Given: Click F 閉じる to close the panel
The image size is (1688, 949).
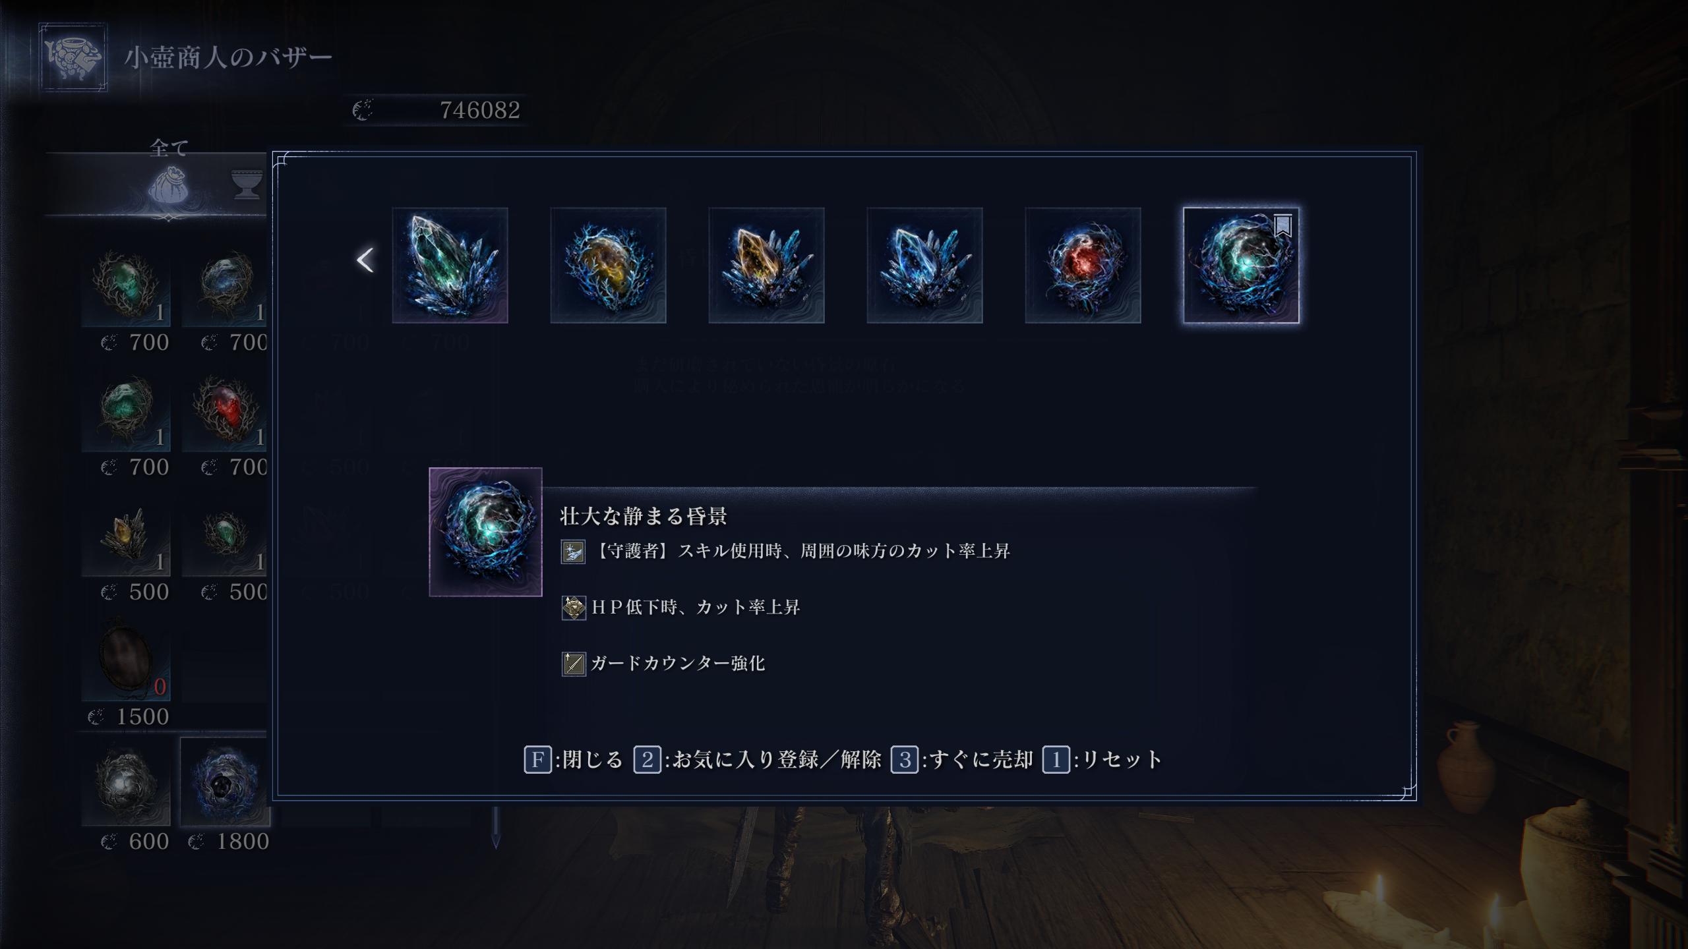Looking at the screenshot, I should [x=573, y=760].
